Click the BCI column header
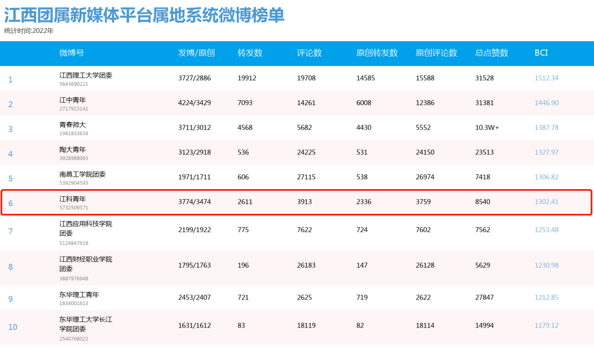594x348 pixels. (x=541, y=53)
